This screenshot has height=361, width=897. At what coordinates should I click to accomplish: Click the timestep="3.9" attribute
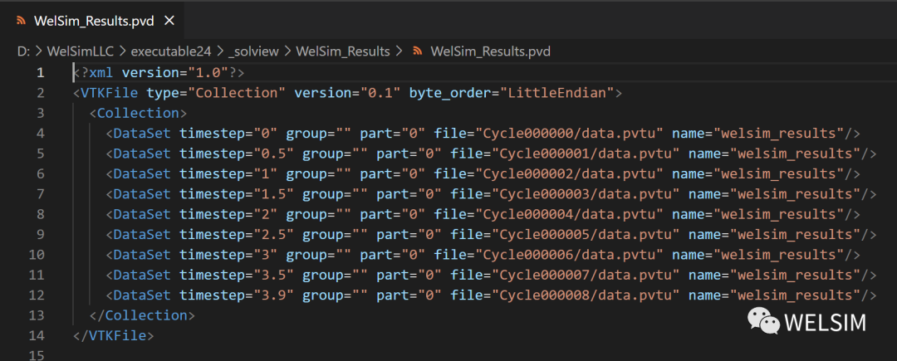click(238, 295)
